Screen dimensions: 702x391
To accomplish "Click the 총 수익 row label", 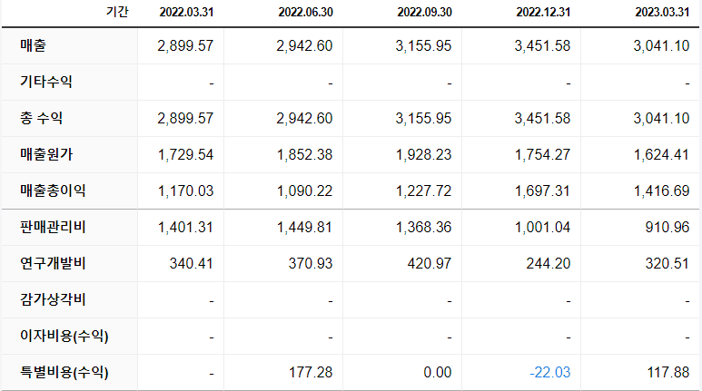I will pyautogui.click(x=41, y=118).
